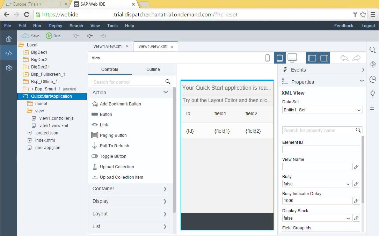The width and height of the screenshot is (379, 236).
Task: Toggle the right Properties pane visibility
Action: tap(324, 58)
